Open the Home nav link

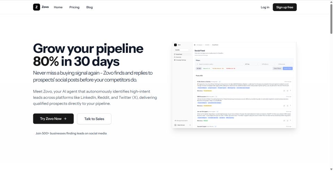[x=58, y=7]
